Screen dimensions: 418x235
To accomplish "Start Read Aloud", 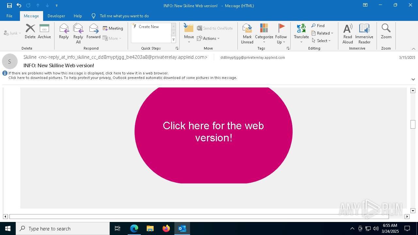I will tap(348, 34).
